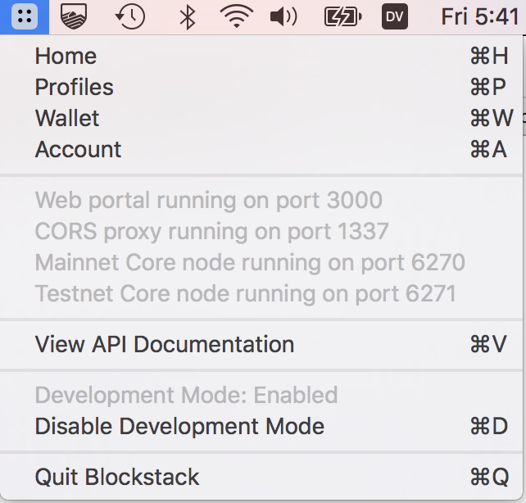Viewport: 526px width, 503px height.
Task: Click the Web portal port 3000 entry
Action: pyautogui.click(x=208, y=200)
